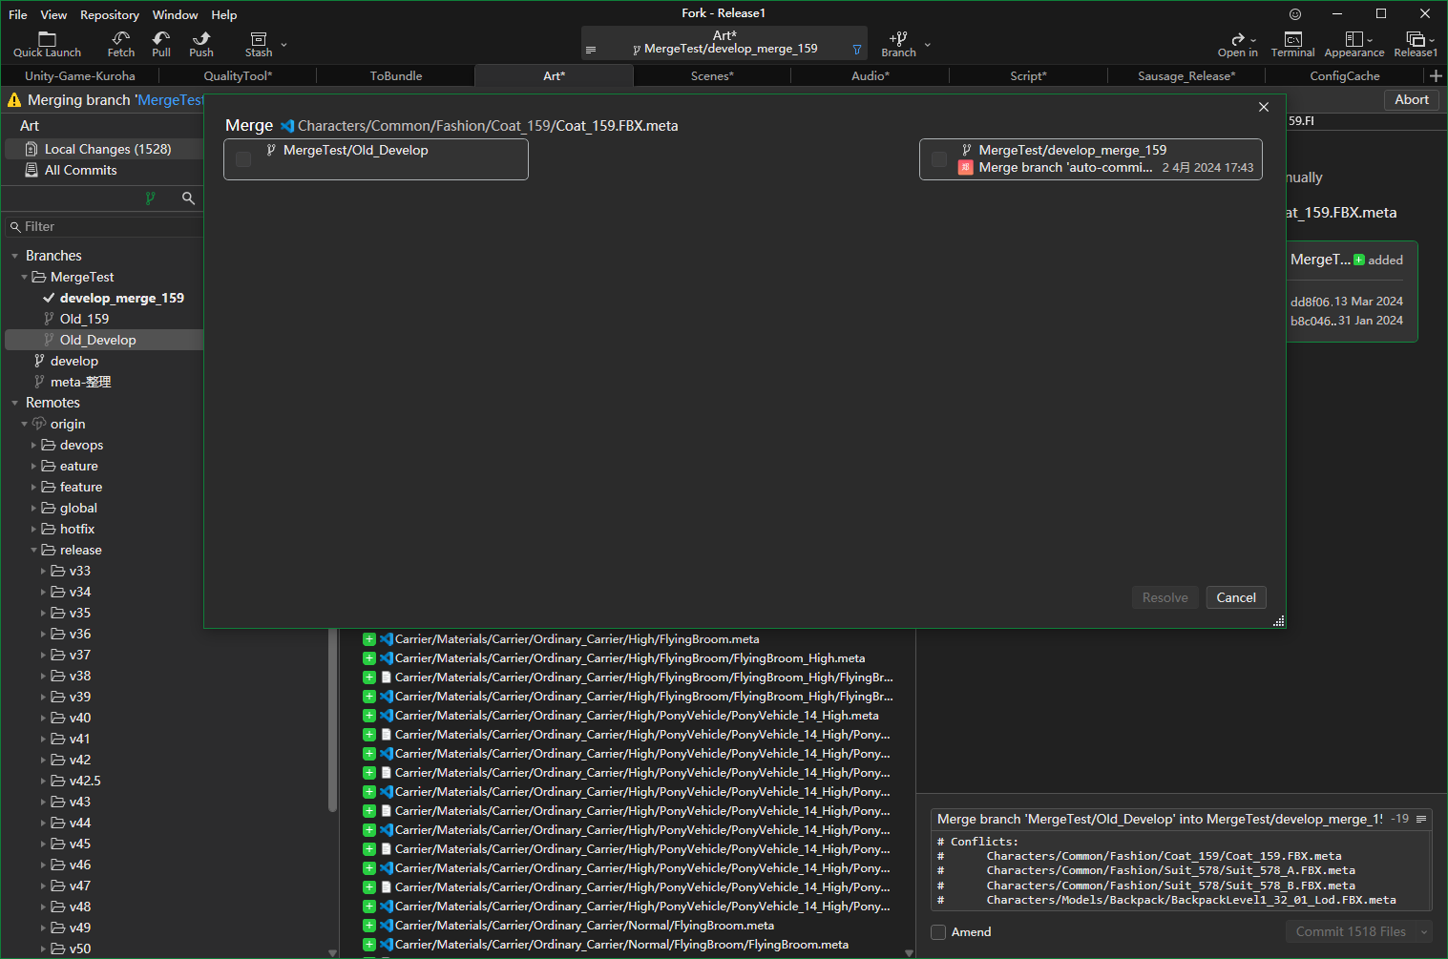
Task: Click the Pull icon in toolbar
Action: point(161,43)
